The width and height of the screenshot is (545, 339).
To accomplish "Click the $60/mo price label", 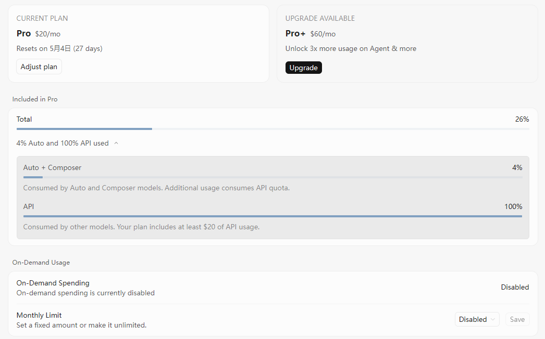I will (323, 34).
